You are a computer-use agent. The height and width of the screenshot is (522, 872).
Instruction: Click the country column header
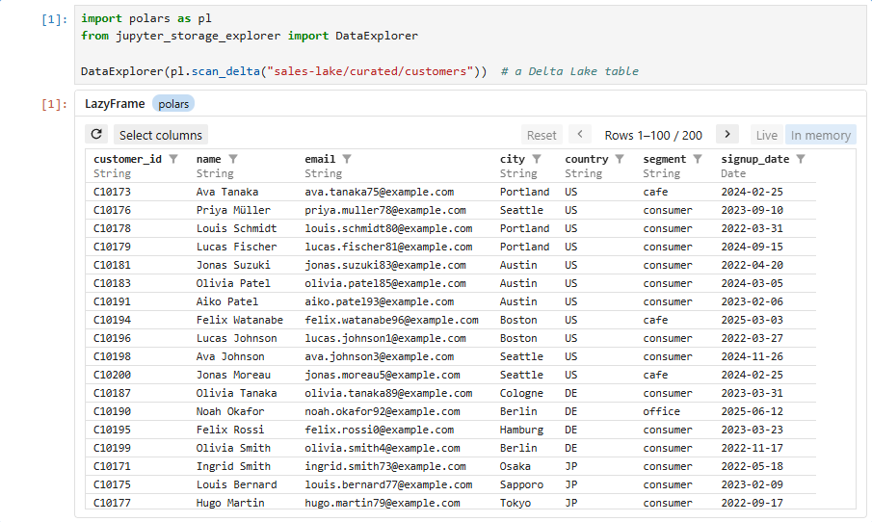point(586,159)
